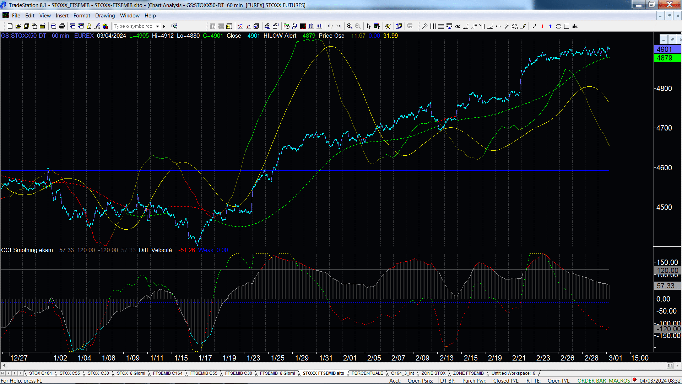Click the horizontal scrollbar right arrow
Screen dimensions: 682x384
click(678, 366)
